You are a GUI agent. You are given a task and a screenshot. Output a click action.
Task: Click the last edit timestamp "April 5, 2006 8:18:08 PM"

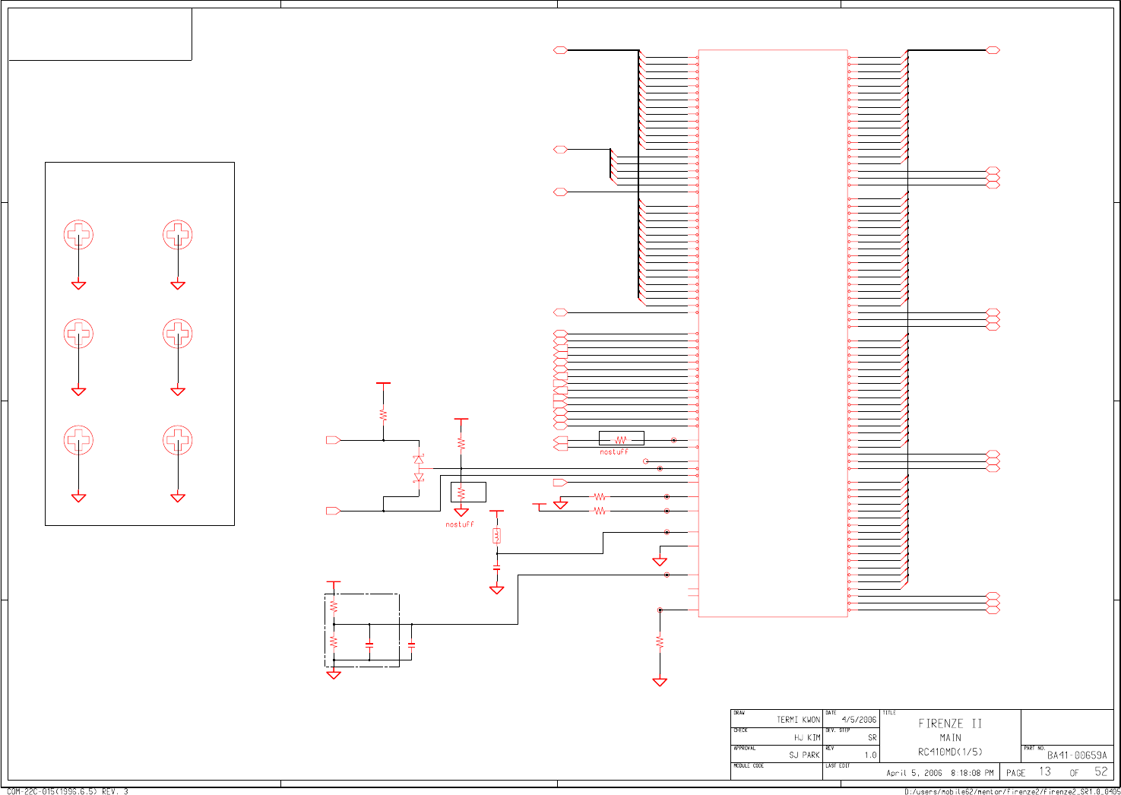(x=940, y=773)
